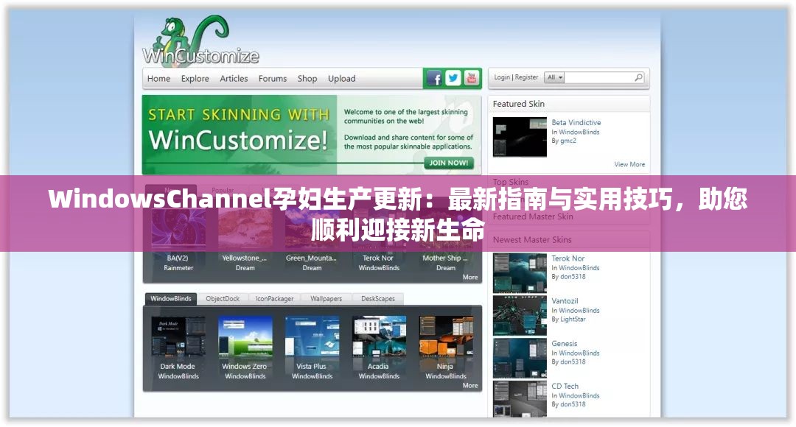The width and height of the screenshot is (796, 427).
Task: Click the Beta Vindictive preview thumbnail
Action: click(520, 137)
